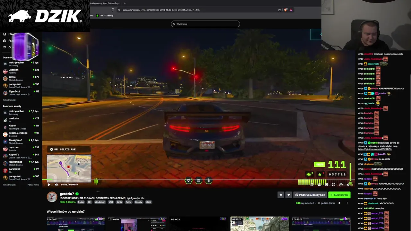The width and height of the screenshot is (411, 231).
Task: Open FrankDimes channel in the sidebar
Action: click(x=21, y=163)
